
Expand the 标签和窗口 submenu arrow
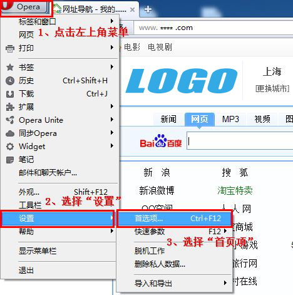(112, 21)
